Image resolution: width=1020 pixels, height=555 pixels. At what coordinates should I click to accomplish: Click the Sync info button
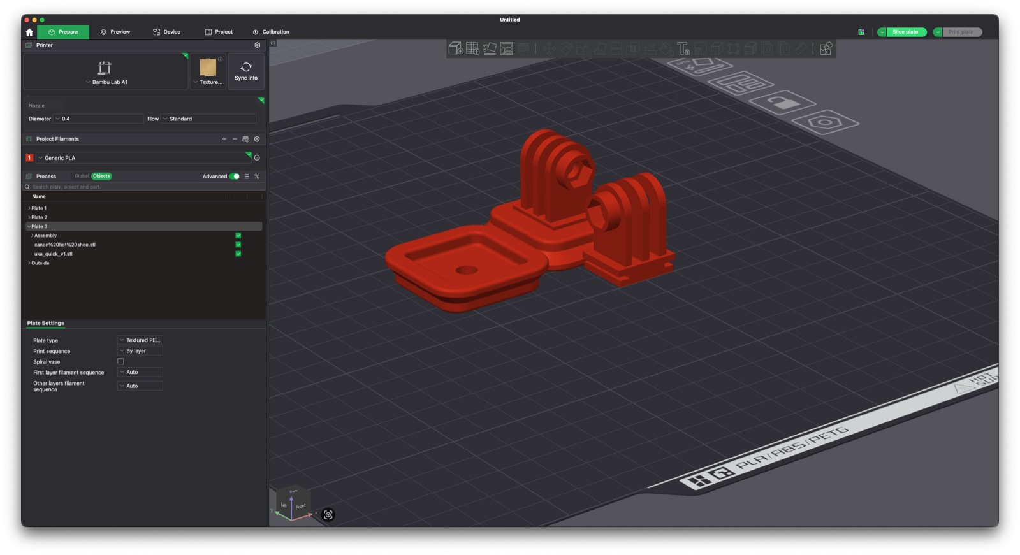coord(246,71)
